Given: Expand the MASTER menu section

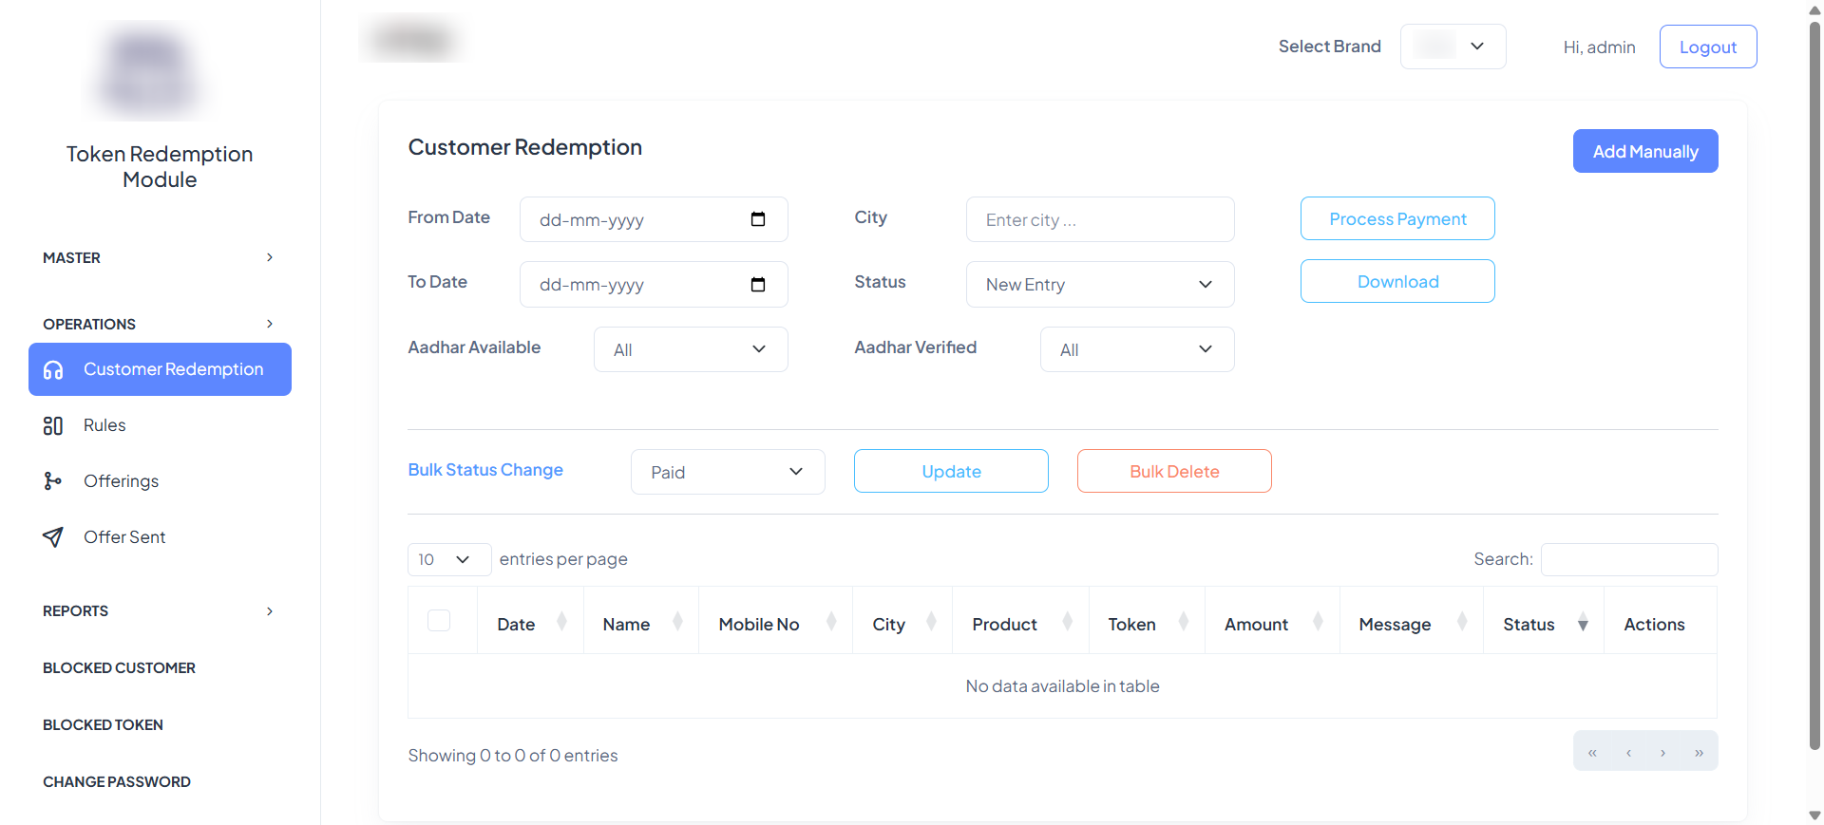Looking at the screenshot, I should [160, 258].
